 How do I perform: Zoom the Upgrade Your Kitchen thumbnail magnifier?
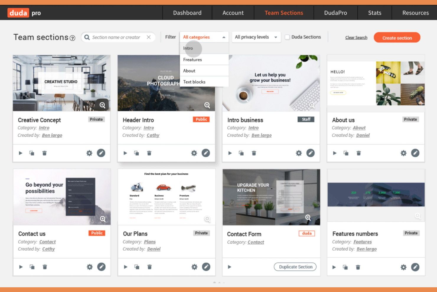[x=308, y=218]
